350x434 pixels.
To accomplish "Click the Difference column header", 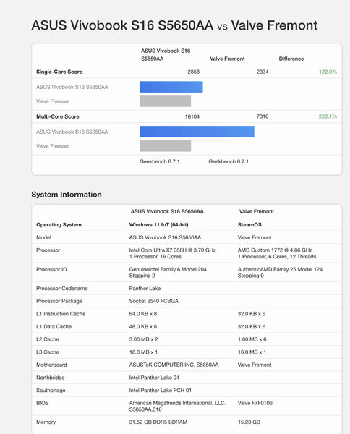I will [x=291, y=59].
